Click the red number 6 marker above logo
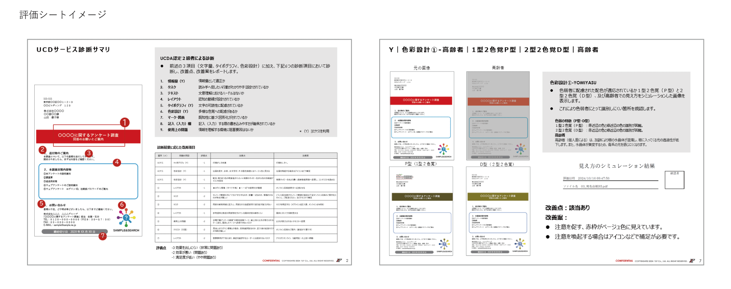 (122, 205)
